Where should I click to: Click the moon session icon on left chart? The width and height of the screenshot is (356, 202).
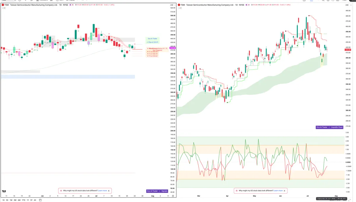71,5
